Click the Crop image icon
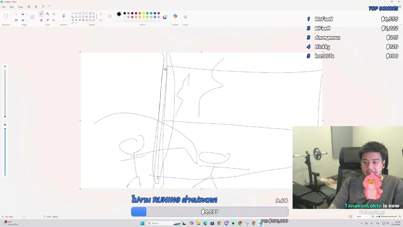 (x=16, y=14)
